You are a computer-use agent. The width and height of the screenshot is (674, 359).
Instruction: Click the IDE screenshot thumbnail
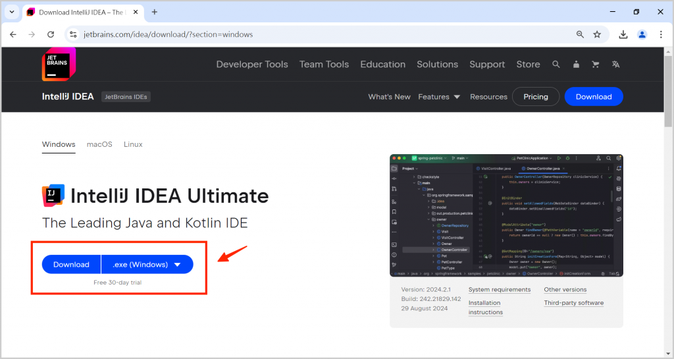[506, 215]
